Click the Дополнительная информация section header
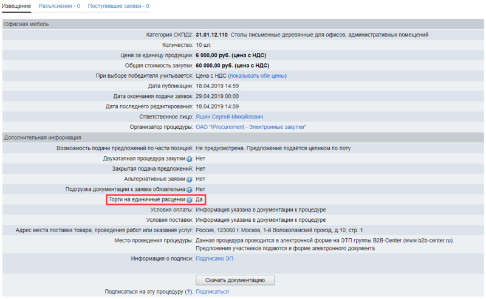Screen dimensions: 486x299 [x=43, y=138]
